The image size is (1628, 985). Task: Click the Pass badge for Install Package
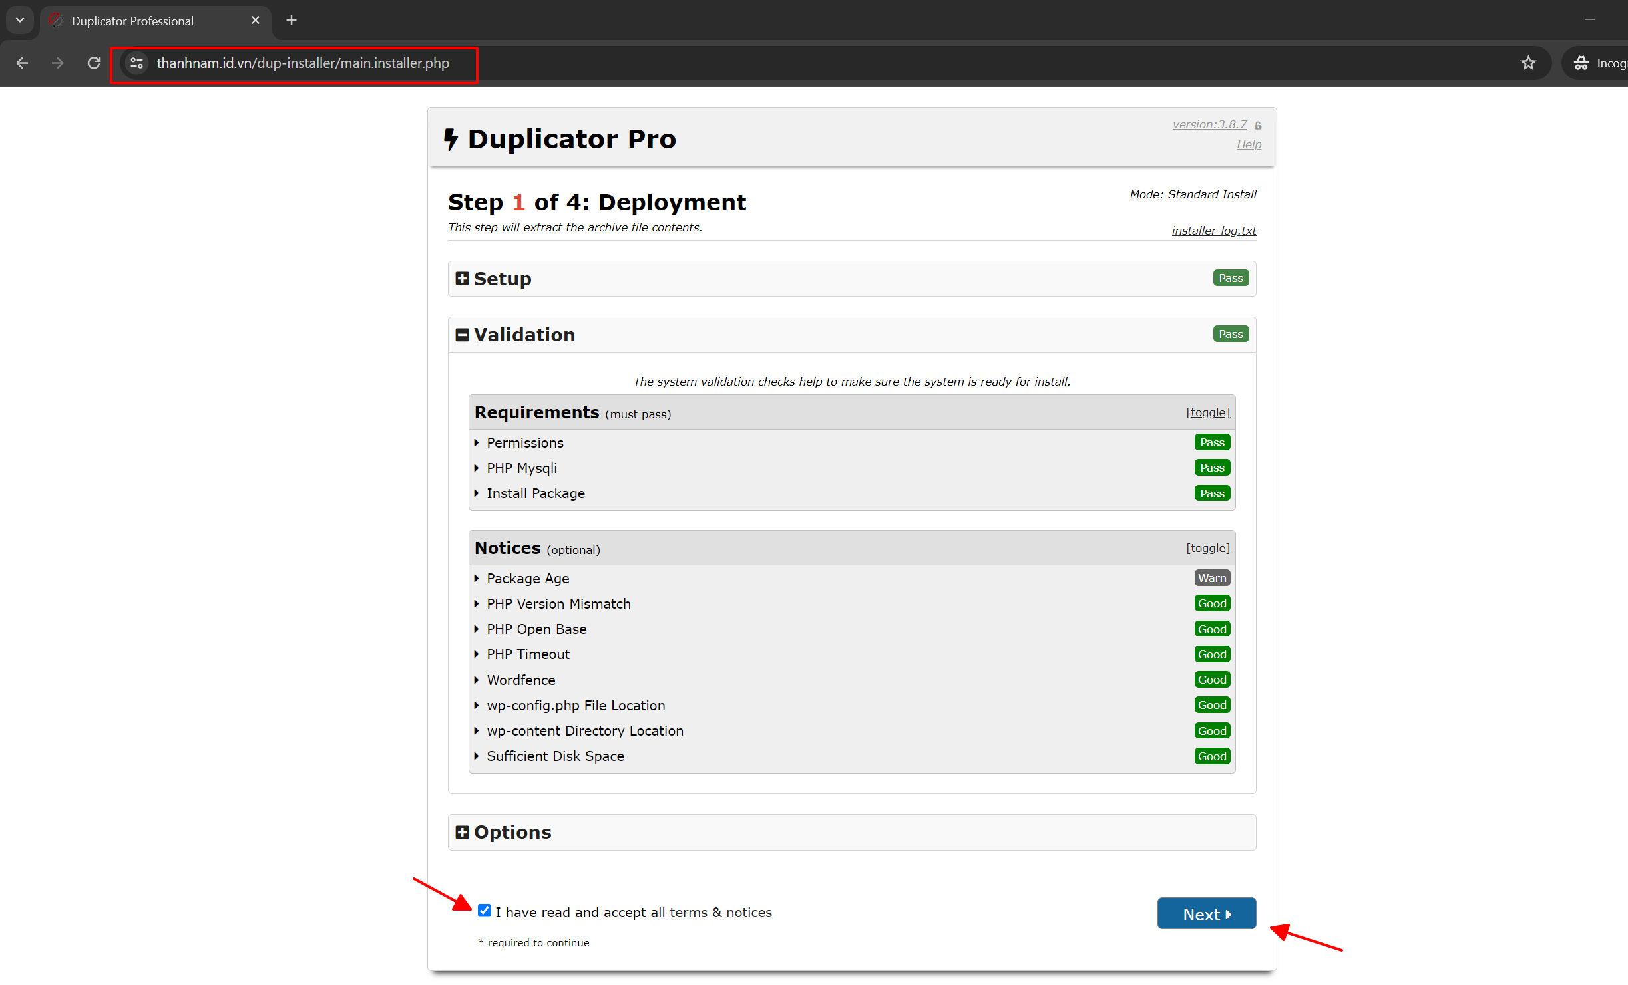pos(1212,493)
